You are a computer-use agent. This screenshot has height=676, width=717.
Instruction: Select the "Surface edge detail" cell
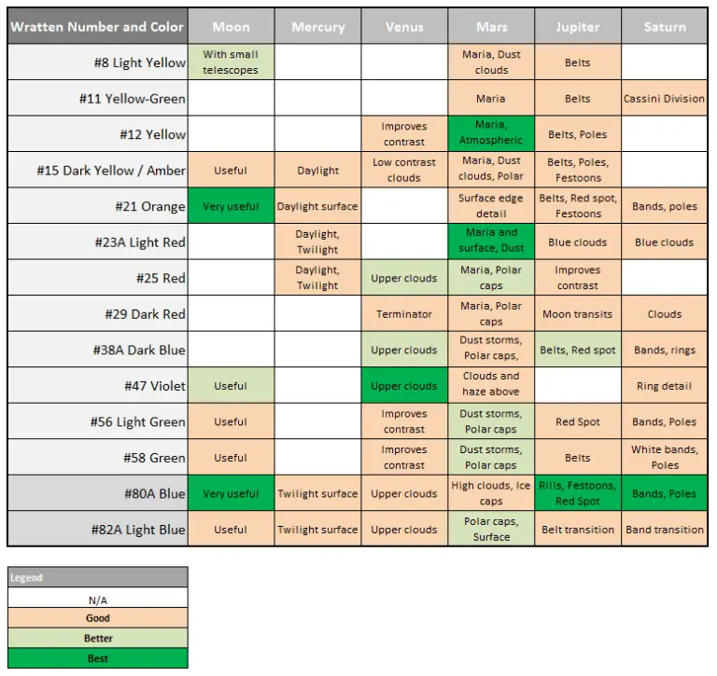[491, 206]
